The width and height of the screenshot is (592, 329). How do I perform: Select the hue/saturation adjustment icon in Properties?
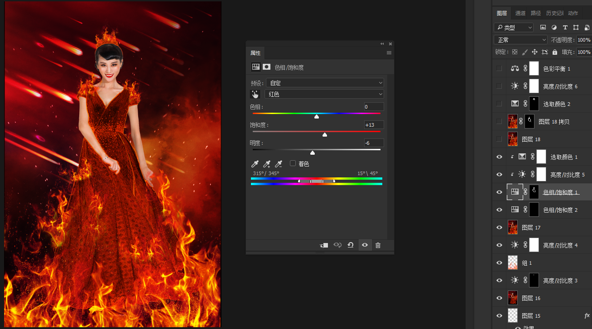pos(256,67)
